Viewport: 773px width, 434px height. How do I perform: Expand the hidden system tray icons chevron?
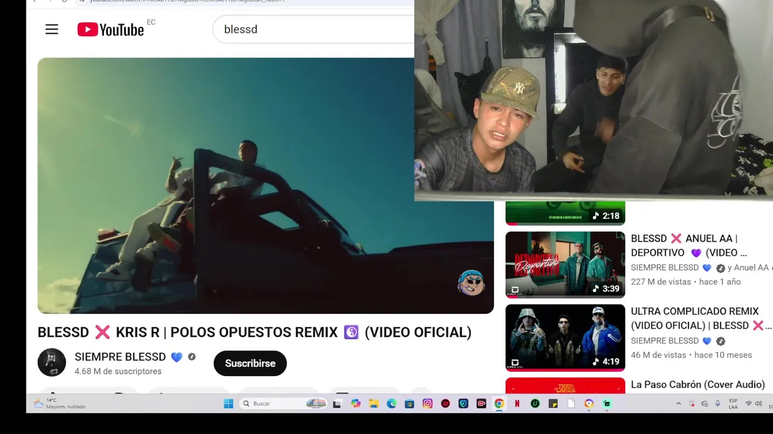pos(678,404)
